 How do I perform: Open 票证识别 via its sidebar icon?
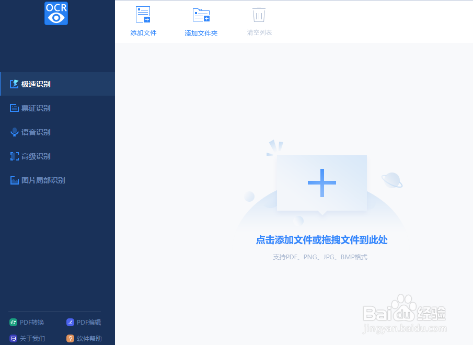(x=15, y=108)
